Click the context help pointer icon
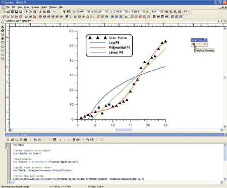Viewport: 227px width, 188px height. coord(68,12)
